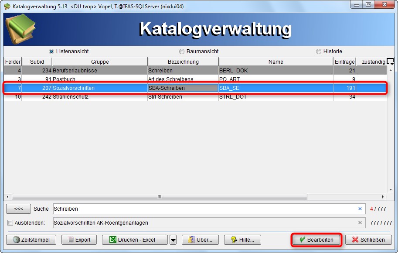This screenshot has width=398, height=253.
Task: Maximize the Katalogverwaltung window
Action: pyautogui.click(x=368, y=5)
